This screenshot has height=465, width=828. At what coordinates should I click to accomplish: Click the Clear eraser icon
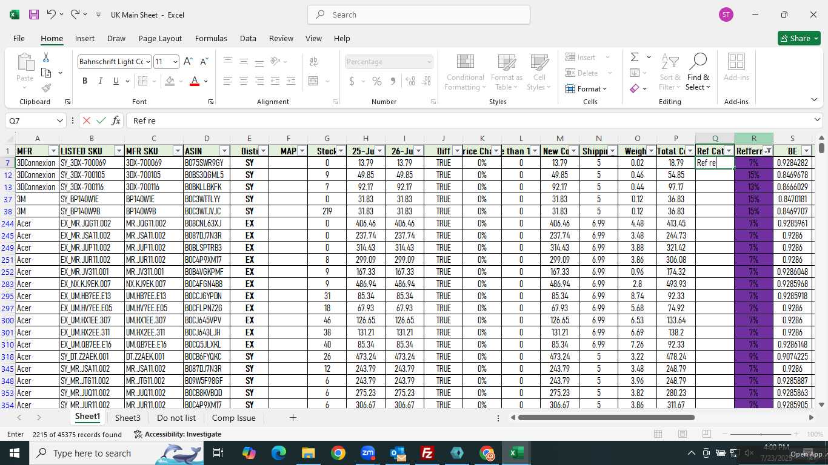click(635, 89)
